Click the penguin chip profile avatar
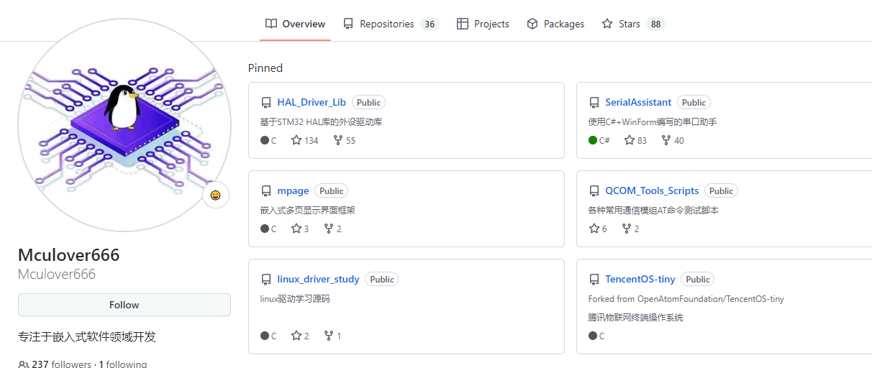 [x=124, y=125]
